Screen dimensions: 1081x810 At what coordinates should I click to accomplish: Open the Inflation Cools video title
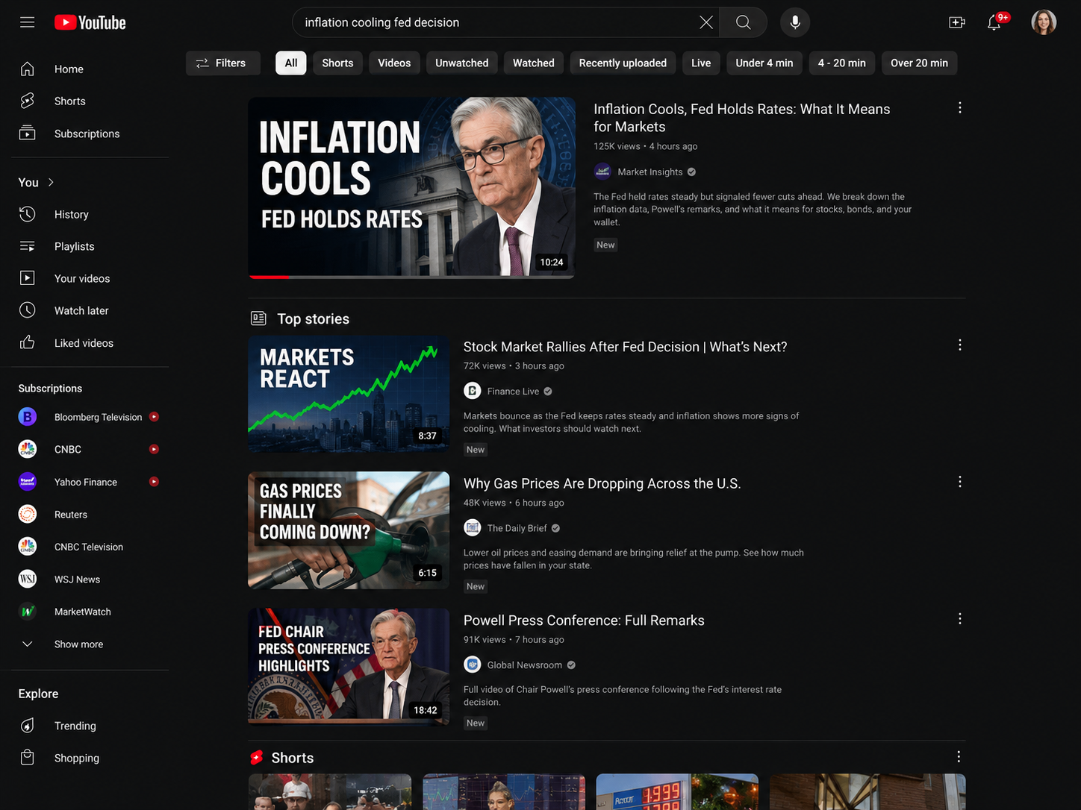741,118
